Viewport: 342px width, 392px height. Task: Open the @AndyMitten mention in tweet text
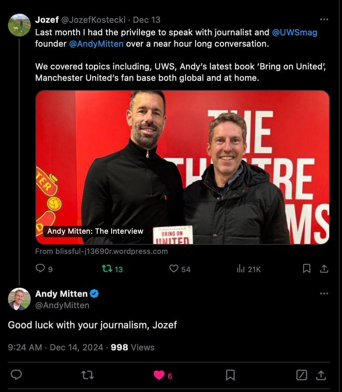tap(96, 44)
